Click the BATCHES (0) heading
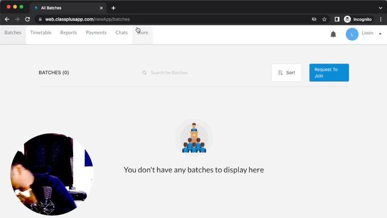Screen dimensions: 387x218 [x=54, y=73]
